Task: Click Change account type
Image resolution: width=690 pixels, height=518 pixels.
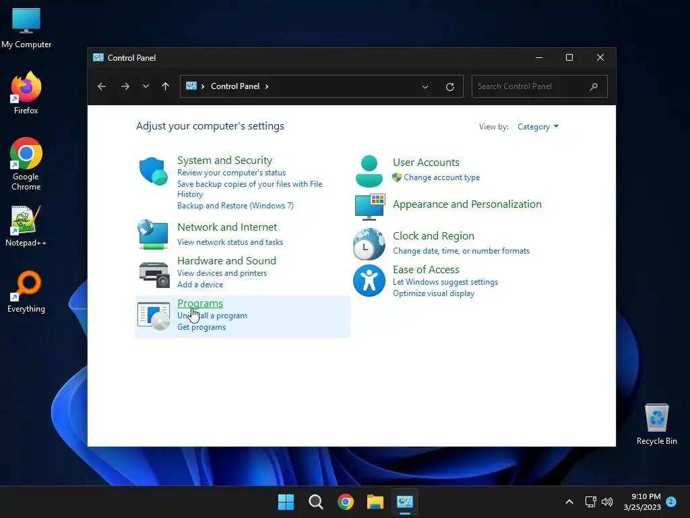Action: coord(442,177)
